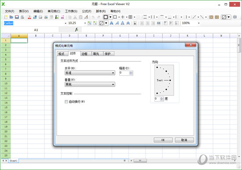242x170 pixels.
Task: Click the 取消 cancel button
Action: (x=184, y=140)
